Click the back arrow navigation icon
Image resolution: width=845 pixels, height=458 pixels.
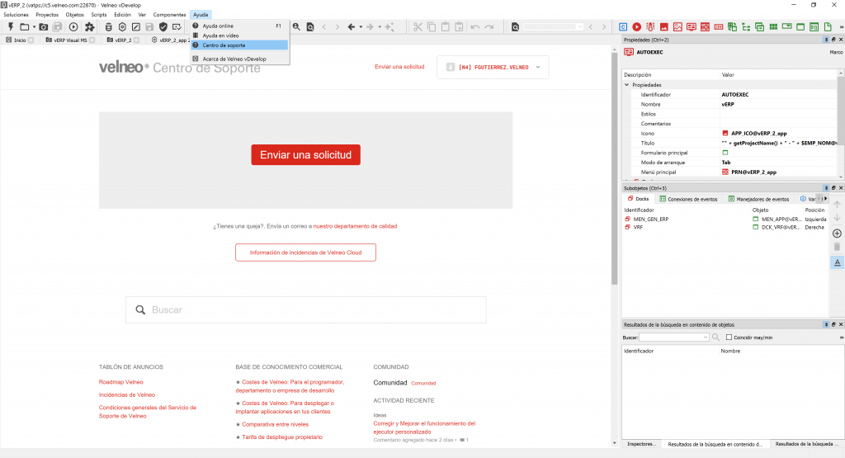[x=352, y=26]
